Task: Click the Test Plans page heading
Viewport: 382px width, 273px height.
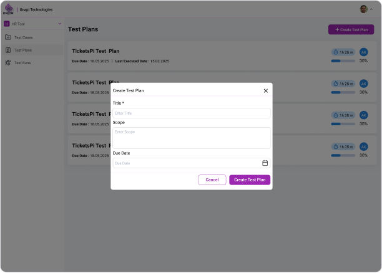Action: coord(83,29)
